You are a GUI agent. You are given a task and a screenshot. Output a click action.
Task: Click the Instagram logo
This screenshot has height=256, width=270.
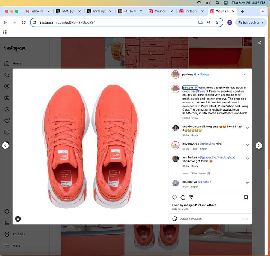coord(15,48)
